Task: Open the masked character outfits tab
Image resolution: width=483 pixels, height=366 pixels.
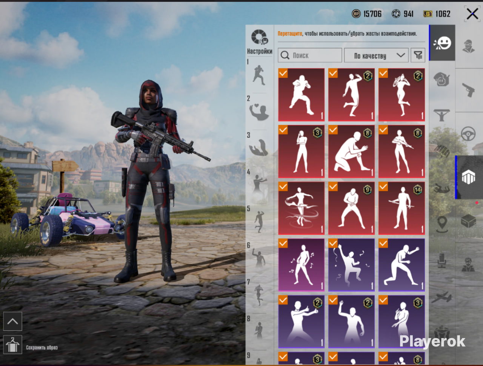Action: [469, 46]
